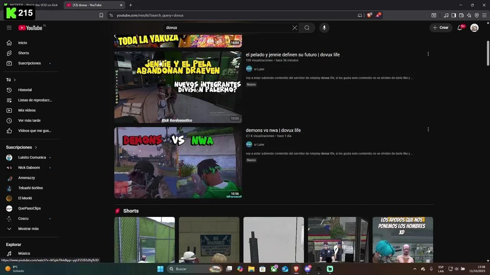
Task: Open the Brave Wallet icon
Action: (461, 15)
